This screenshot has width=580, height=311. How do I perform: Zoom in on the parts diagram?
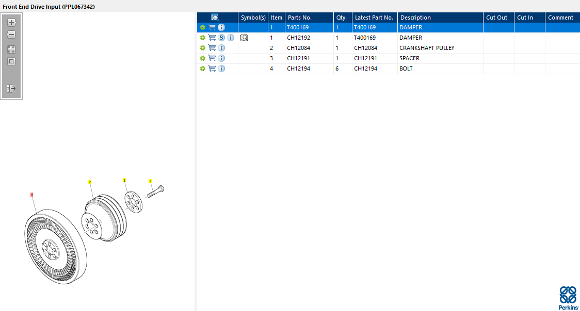[11, 23]
